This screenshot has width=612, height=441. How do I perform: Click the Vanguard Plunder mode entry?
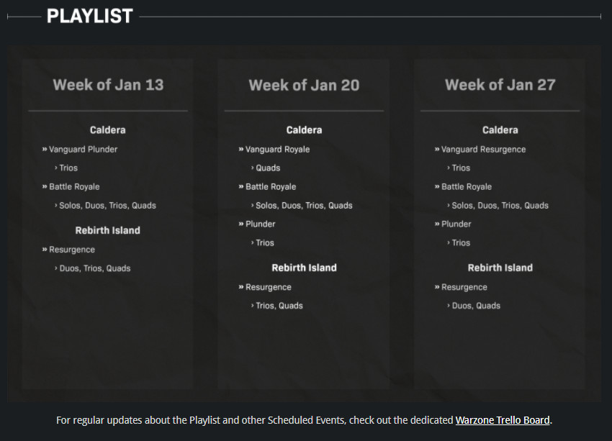(83, 150)
